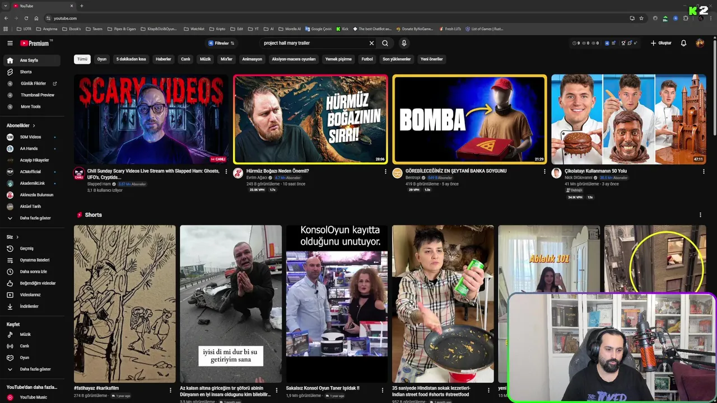Select the Animasyon filter chip
The width and height of the screenshot is (717, 403).
[x=252, y=59]
